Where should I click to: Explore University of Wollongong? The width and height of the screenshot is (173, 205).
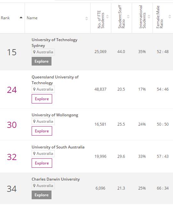[42, 131]
